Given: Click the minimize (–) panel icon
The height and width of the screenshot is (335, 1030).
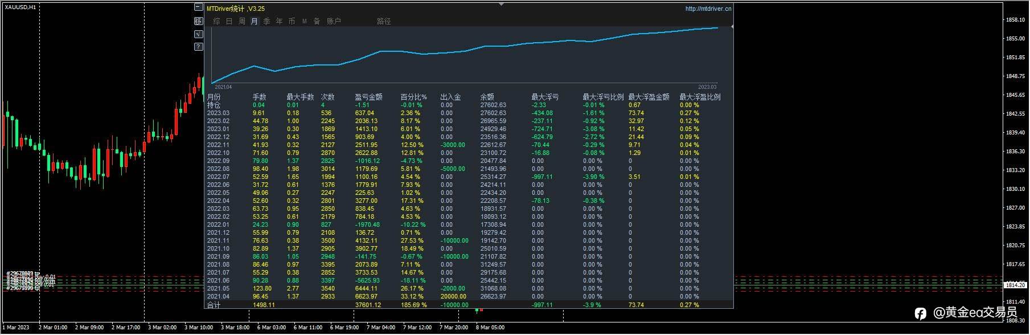Looking at the screenshot, I should click(x=198, y=7).
